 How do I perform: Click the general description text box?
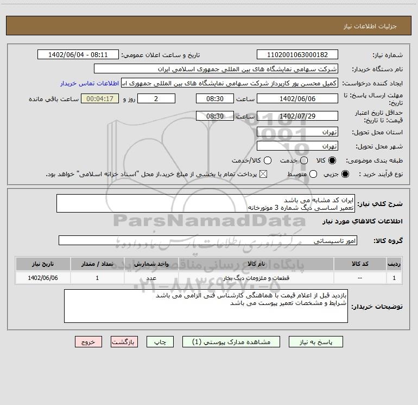point(206,203)
